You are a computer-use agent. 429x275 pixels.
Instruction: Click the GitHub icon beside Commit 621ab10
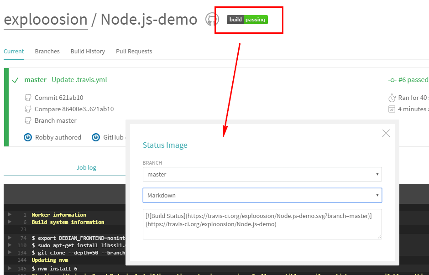[28, 98]
